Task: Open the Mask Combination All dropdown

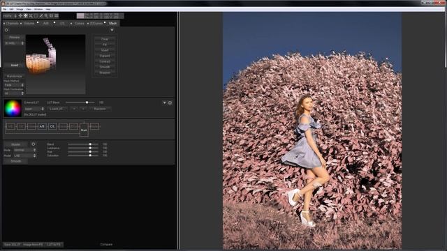Action: (14, 93)
